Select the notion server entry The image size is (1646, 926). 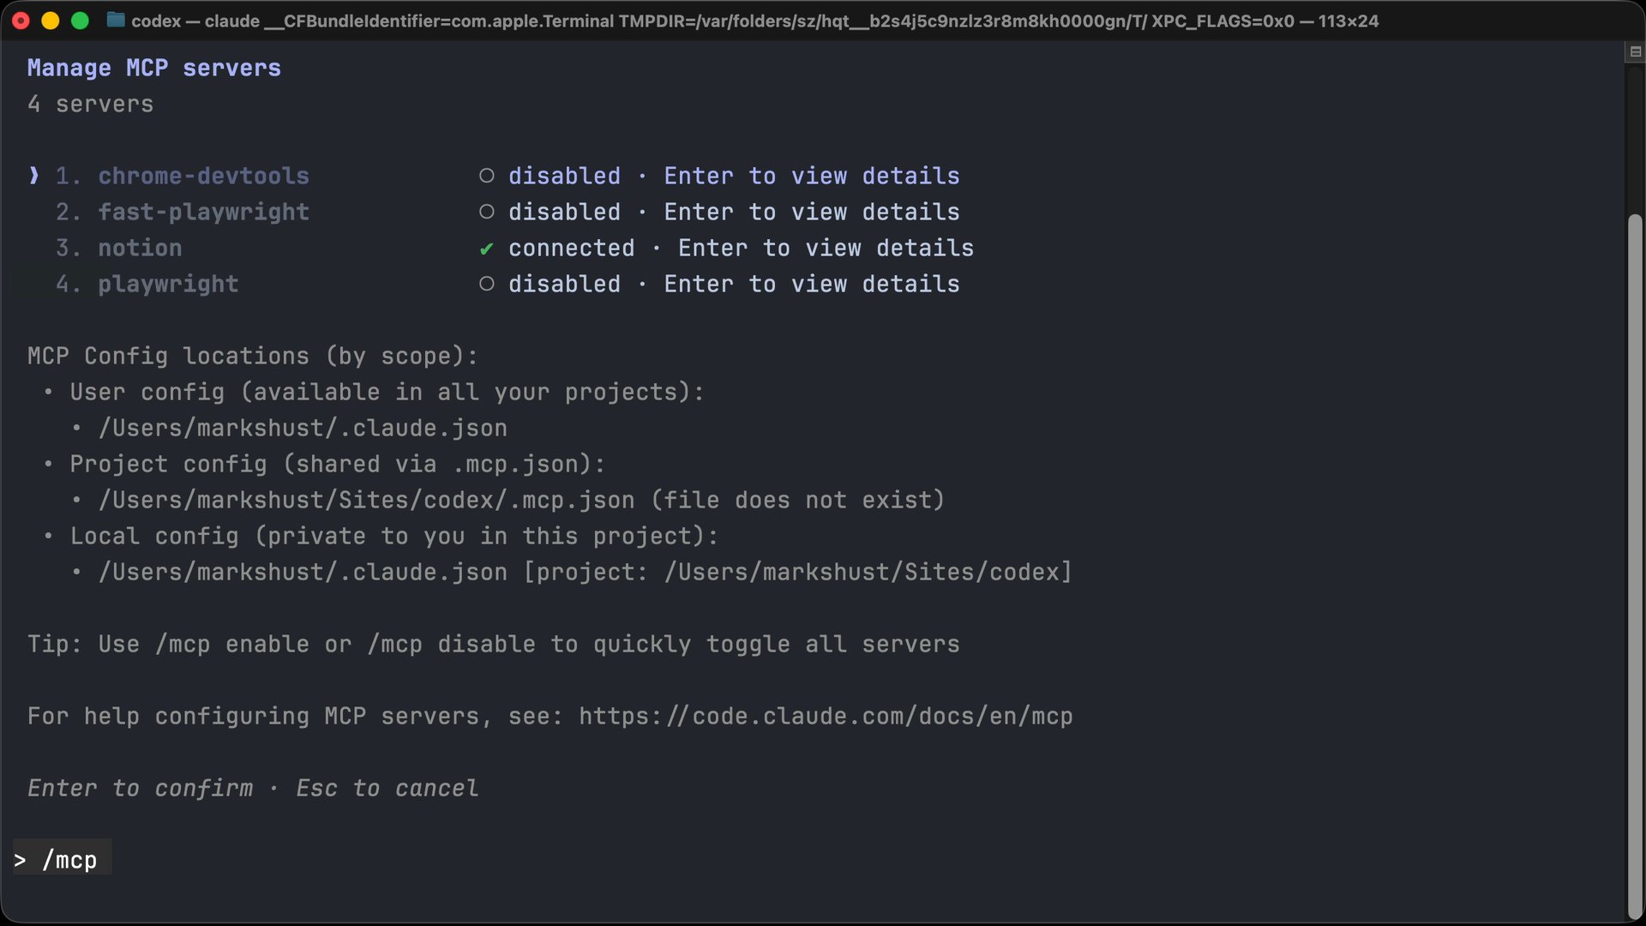(x=140, y=248)
